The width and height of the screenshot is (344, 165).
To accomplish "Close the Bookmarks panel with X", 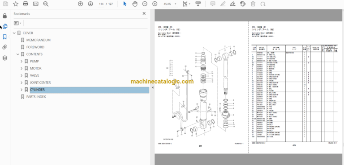I will (144, 13).
